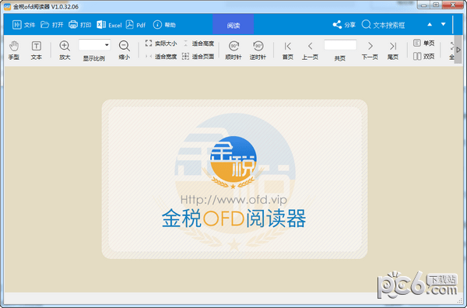Image resolution: width=467 pixels, height=308 pixels.
Task: Zoom in with 放大
Action: [x=65, y=51]
